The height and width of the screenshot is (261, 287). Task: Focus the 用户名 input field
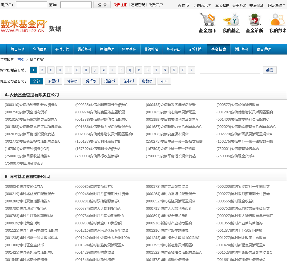tap(32, 5)
